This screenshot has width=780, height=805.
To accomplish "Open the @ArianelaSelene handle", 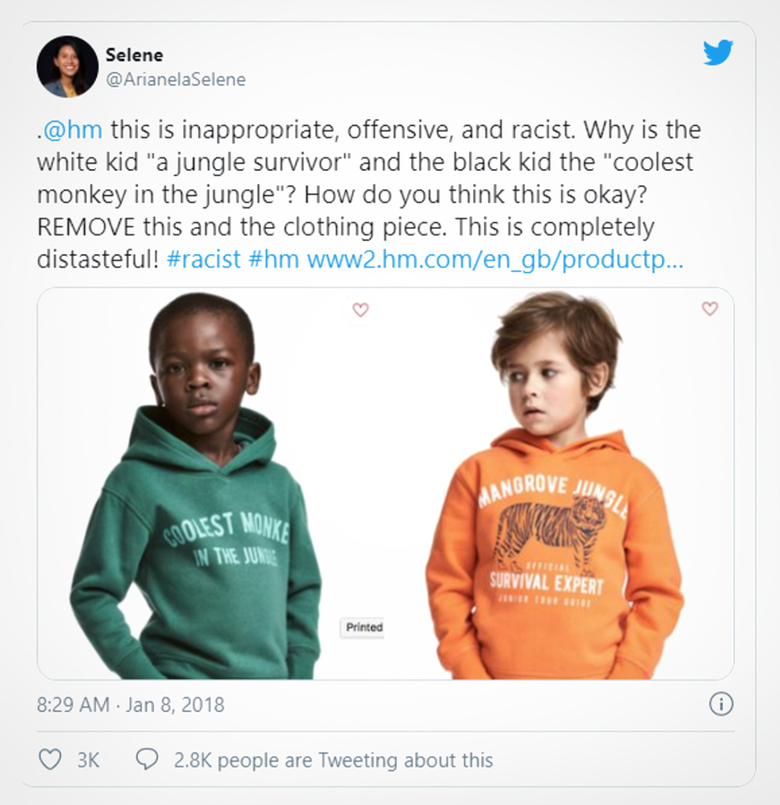I will pos(175,80).
